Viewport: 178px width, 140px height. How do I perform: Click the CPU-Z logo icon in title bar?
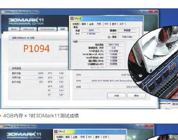pos(72,19)
